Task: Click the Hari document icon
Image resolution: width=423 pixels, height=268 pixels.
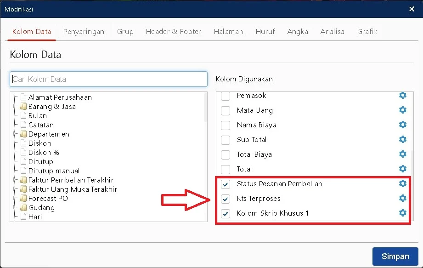Action: click(23, 217)
